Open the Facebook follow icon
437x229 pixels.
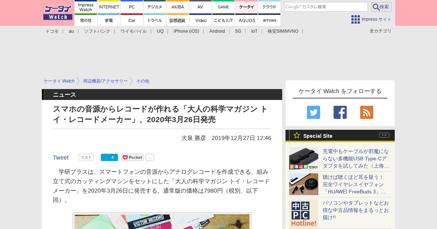coord(340,112)
